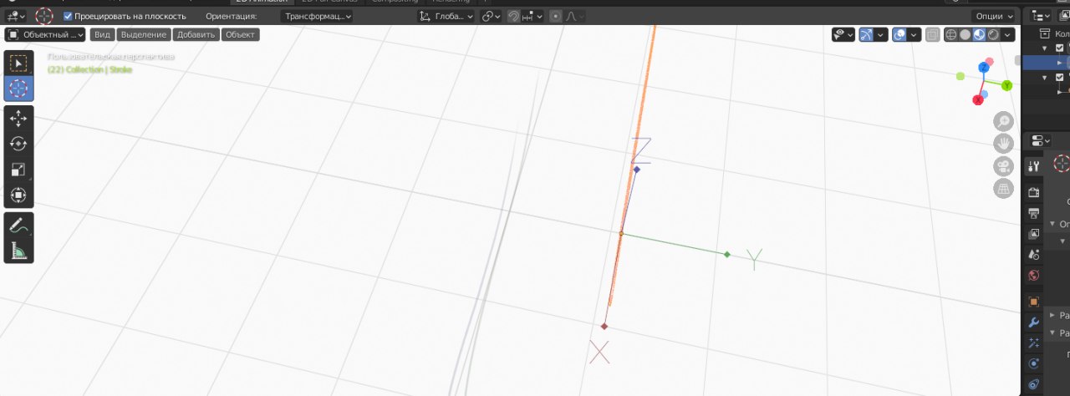
Task: Click the blue Z axis gizmo handle in the viewport
Action: (x=636, y=170)
